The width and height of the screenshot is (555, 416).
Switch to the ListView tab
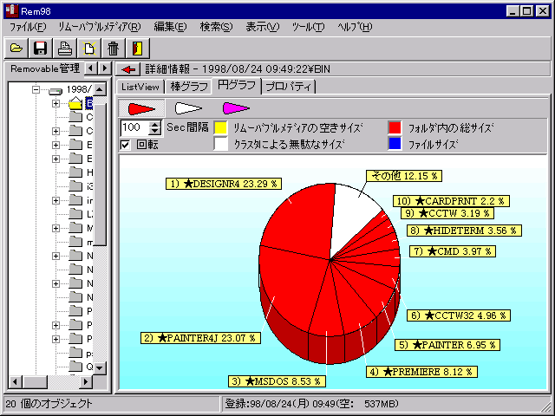(140, 87)
